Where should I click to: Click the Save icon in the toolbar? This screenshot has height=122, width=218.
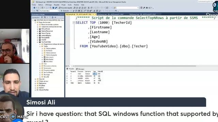pos(53,8)
